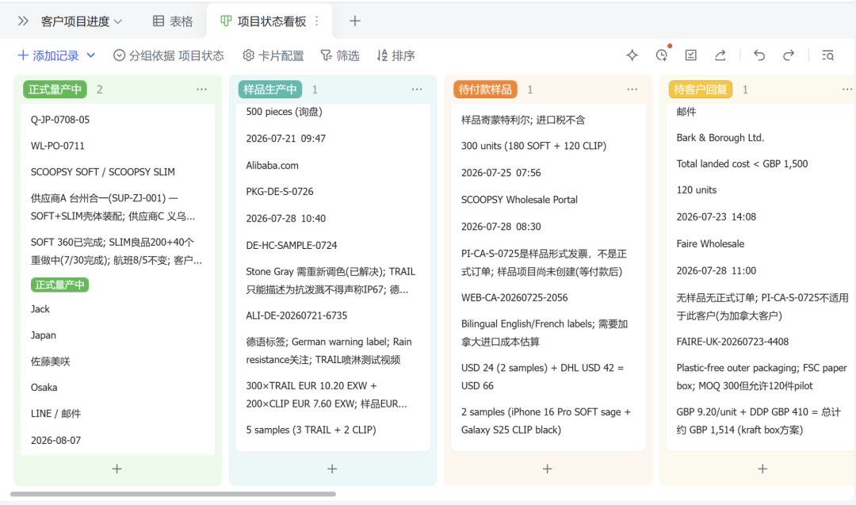Viewport: 856px width, 505px height.
Task: Open 样品生产中 column more options
Action: point(417,90)
